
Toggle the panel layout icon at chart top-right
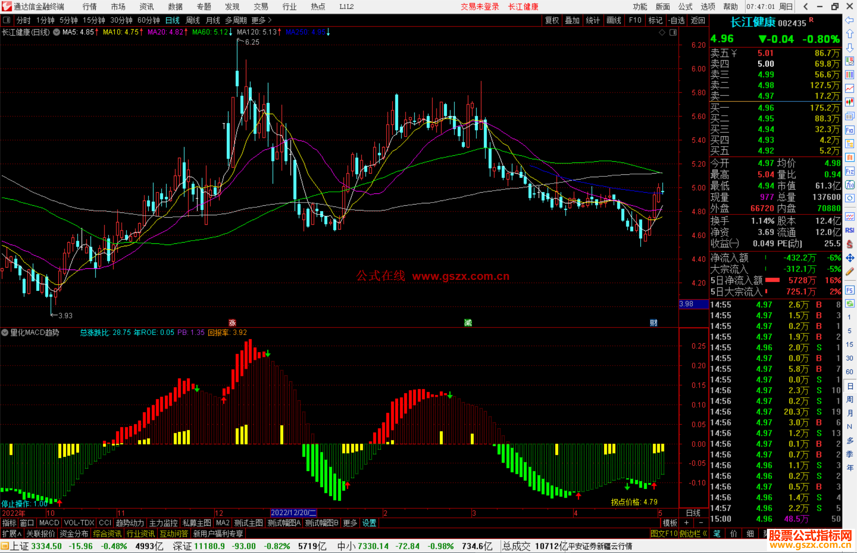(673, 33)
